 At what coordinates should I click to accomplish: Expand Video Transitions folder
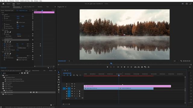coord(2,94)
